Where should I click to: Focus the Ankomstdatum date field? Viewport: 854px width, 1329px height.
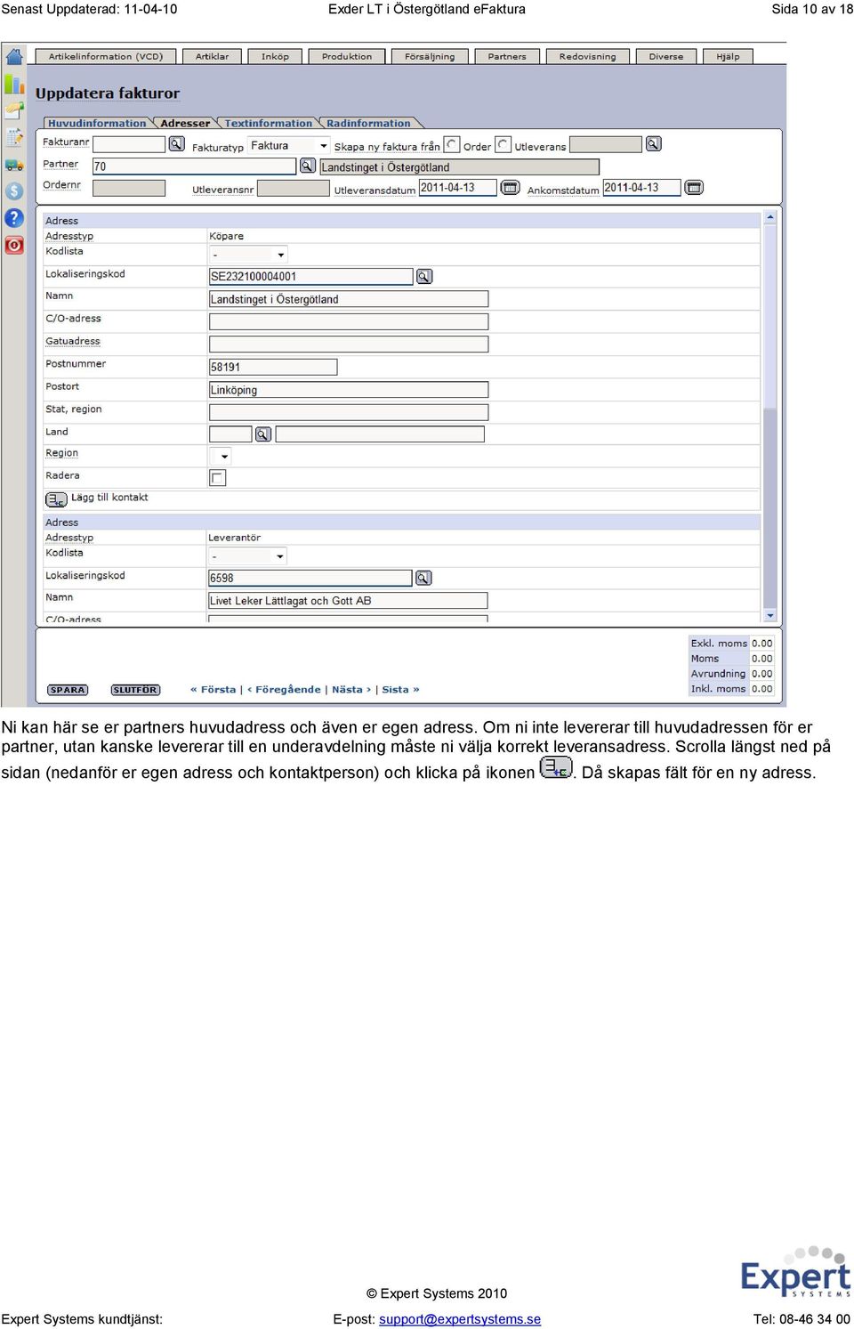641,187
